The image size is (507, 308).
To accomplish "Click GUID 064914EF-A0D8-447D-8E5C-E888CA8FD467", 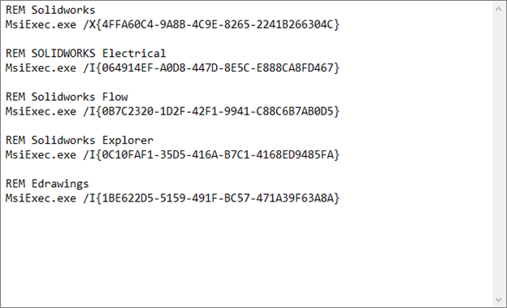I will click(x=218, y=68).
